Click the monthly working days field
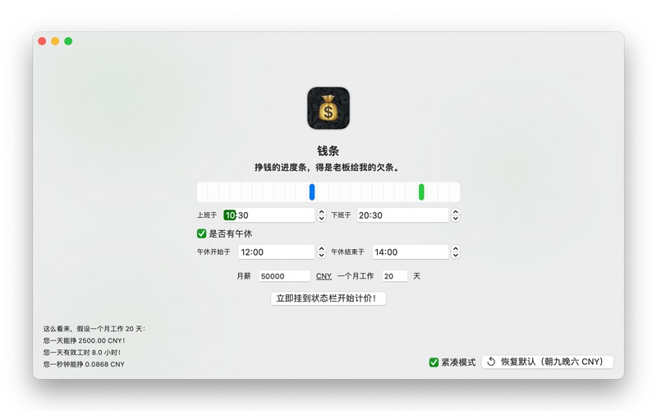Viewport: 657px width, 411px height. pyautogui.click(x=394, y=276)
